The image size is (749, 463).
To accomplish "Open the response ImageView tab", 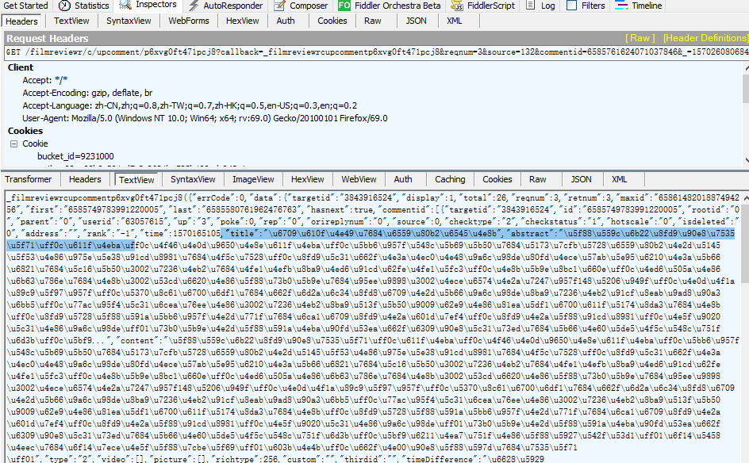I will coord(253,179).
